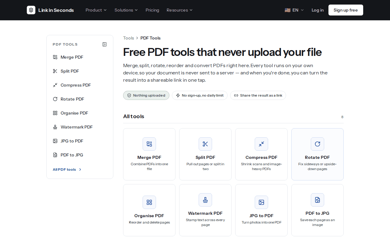Click 'Save each page as an image' description

pyautogui.click(x=317, y=222)
